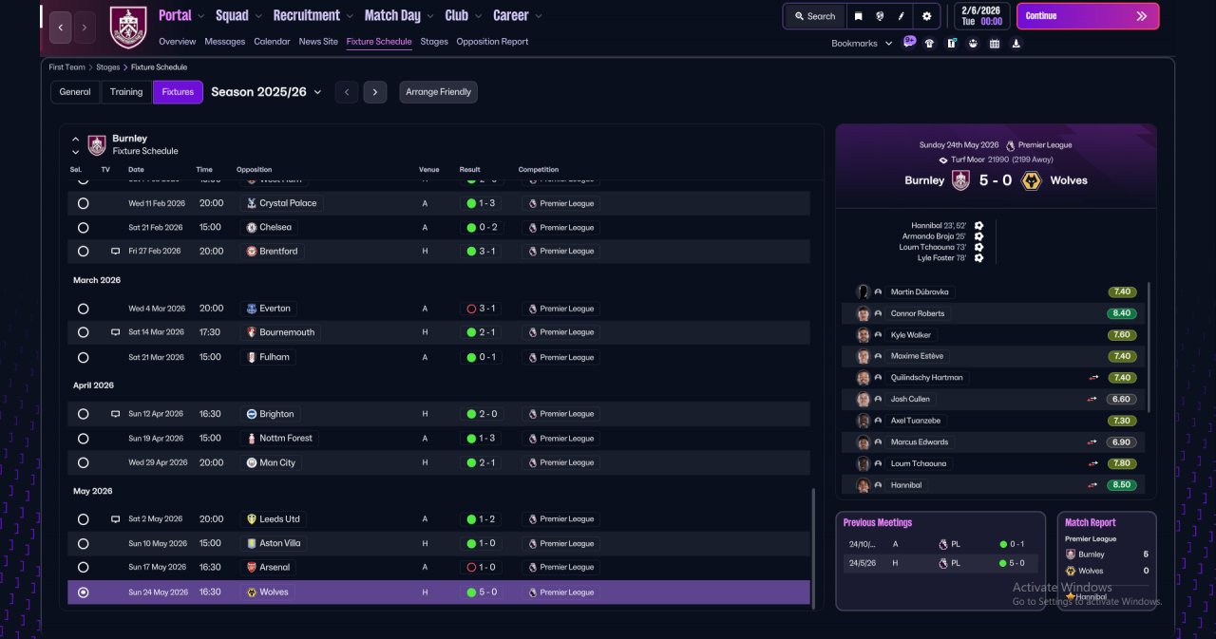Click the player ratings panel scrollbar
The image size is (1216, 639).
[x=1149, y=347]
